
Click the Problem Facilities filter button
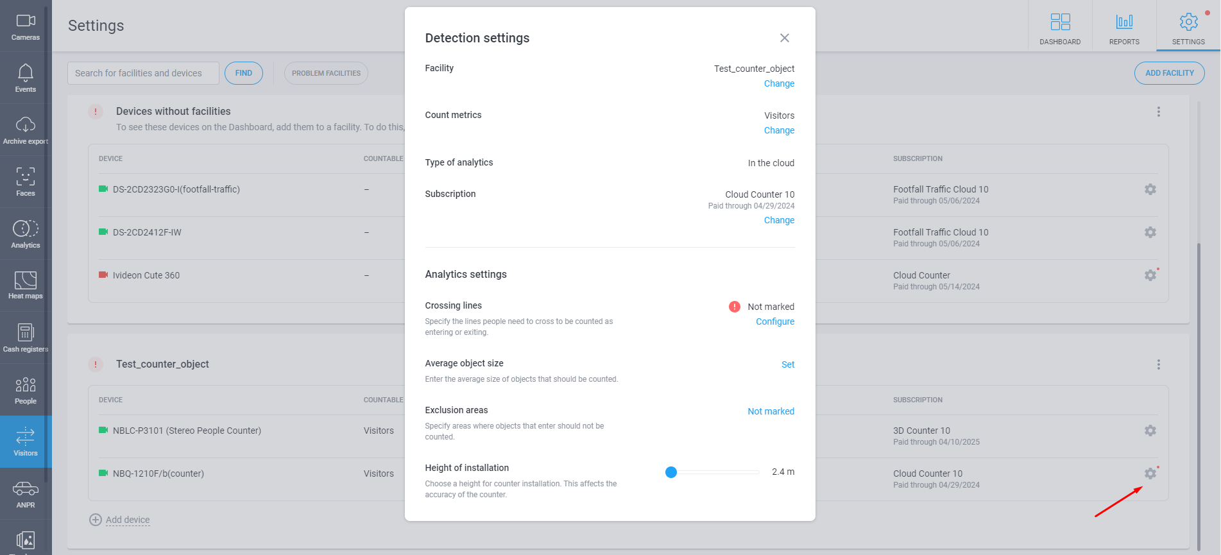coord(326,73)
